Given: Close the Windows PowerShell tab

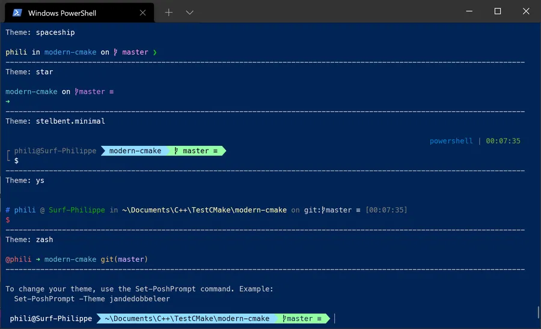Looking at the screenshot, I should (143, 13).
